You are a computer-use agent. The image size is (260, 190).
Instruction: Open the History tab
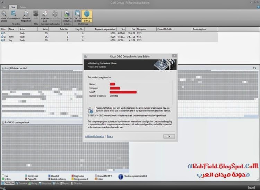(x=33, y=183)
